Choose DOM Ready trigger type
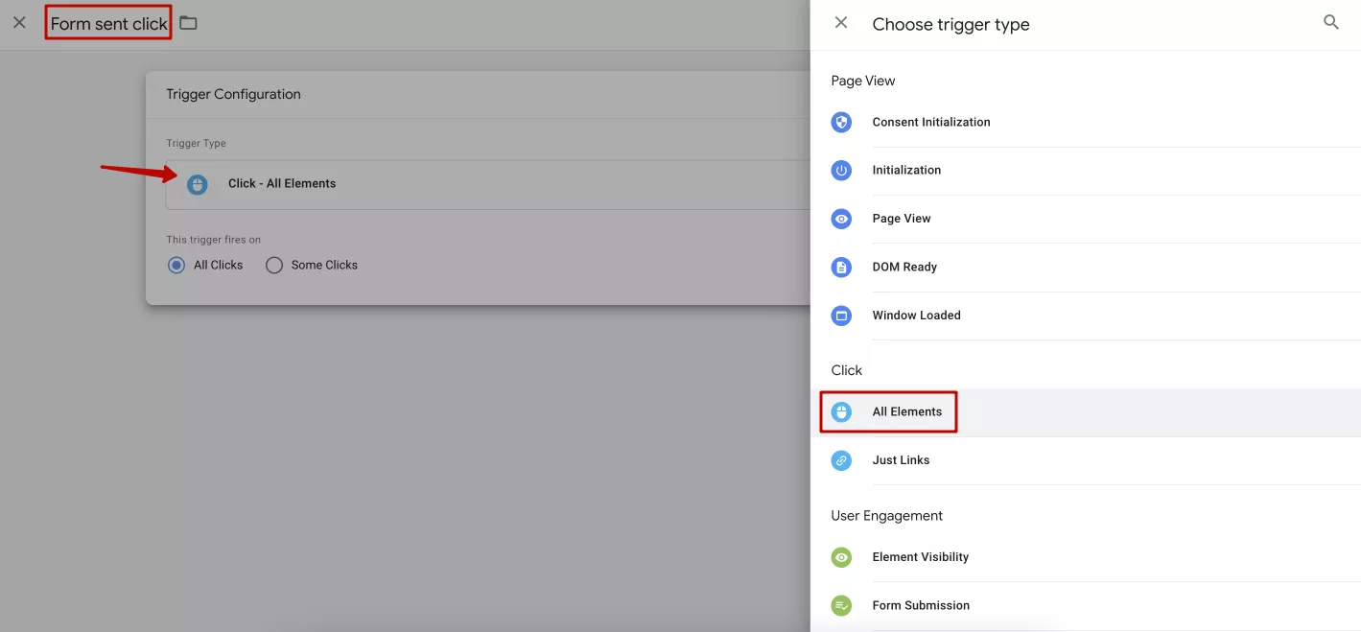The image size is (1361, 632). click(x=1086, y=267)
